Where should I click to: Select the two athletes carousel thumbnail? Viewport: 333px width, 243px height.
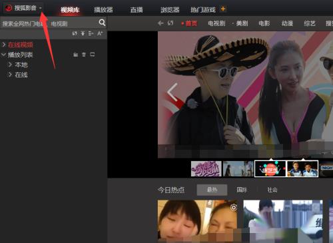(x=302, y=169)
